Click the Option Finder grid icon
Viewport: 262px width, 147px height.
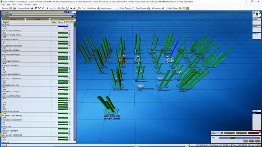187,8
